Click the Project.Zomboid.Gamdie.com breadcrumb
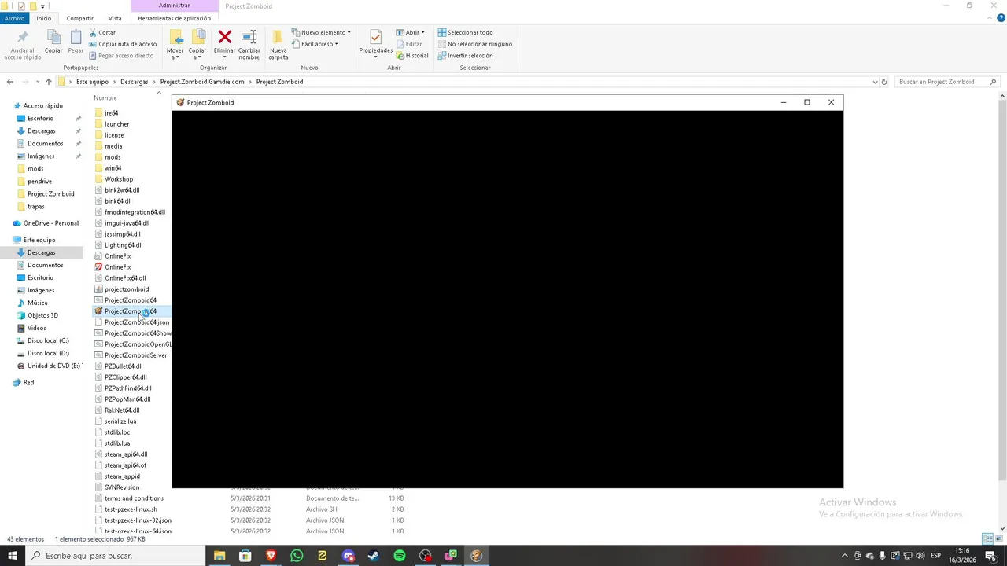Viewport: 1007px width, 566px height. (202, 82)
